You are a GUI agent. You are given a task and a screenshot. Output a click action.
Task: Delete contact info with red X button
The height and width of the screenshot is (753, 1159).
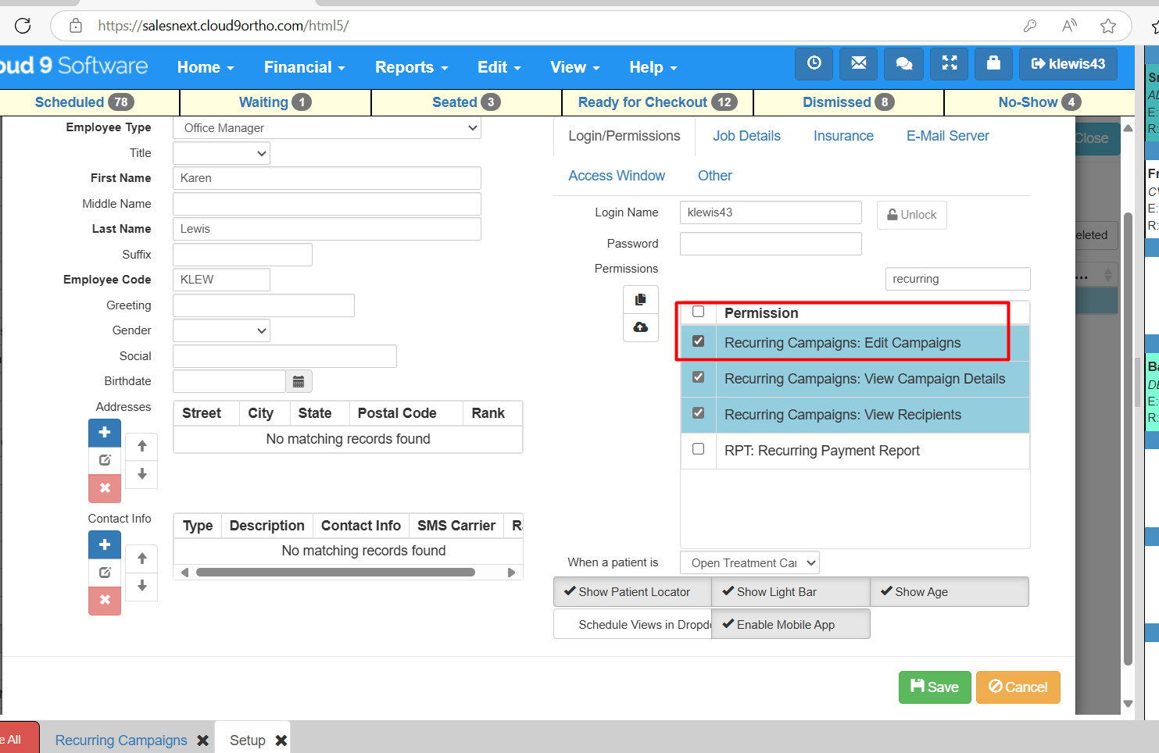[105, 601]
